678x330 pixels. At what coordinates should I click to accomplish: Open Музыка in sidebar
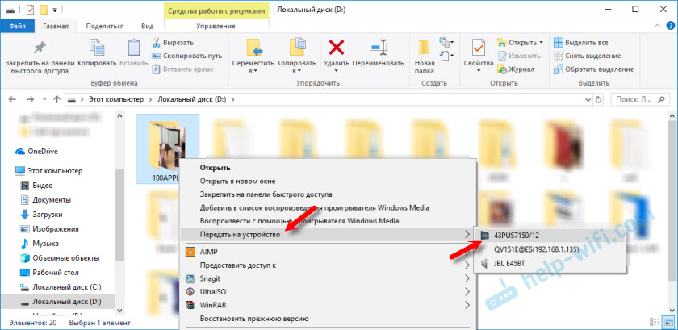pos(40,244)
